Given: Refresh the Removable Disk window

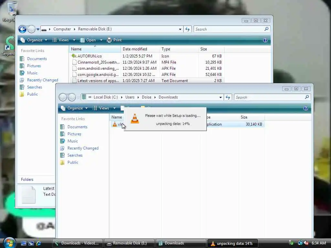Looking at the screenshot, I should [x=187, y=29].
